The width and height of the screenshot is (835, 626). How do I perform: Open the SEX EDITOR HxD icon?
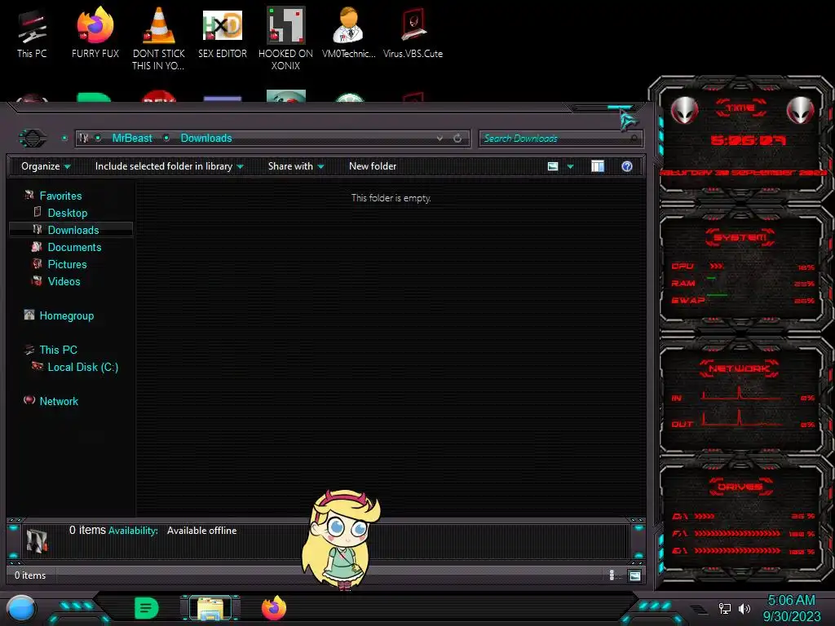(x=223, y=33)
